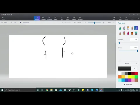Pick the brown color swatch
The height and width of the screenshot is (105, 140).
click(136, 80)
